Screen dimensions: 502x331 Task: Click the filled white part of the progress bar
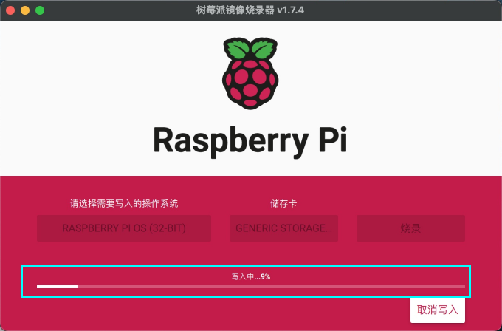[57, 286]
